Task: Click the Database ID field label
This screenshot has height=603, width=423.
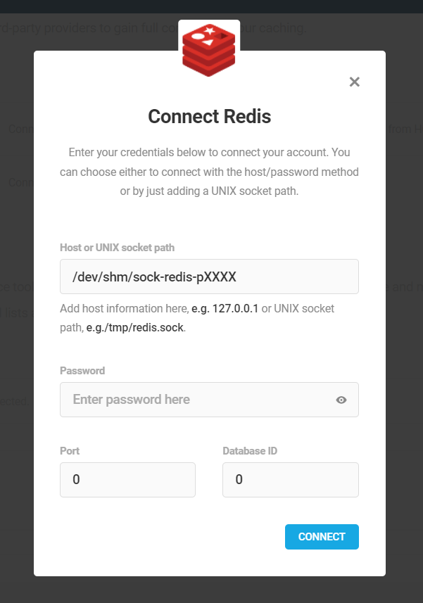Action: 250,451
